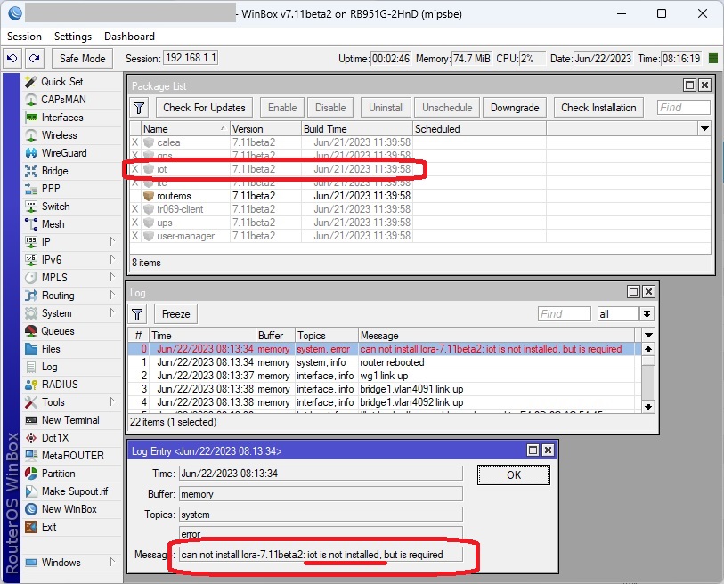Freeze the Log window output

(x=176, y=314)
